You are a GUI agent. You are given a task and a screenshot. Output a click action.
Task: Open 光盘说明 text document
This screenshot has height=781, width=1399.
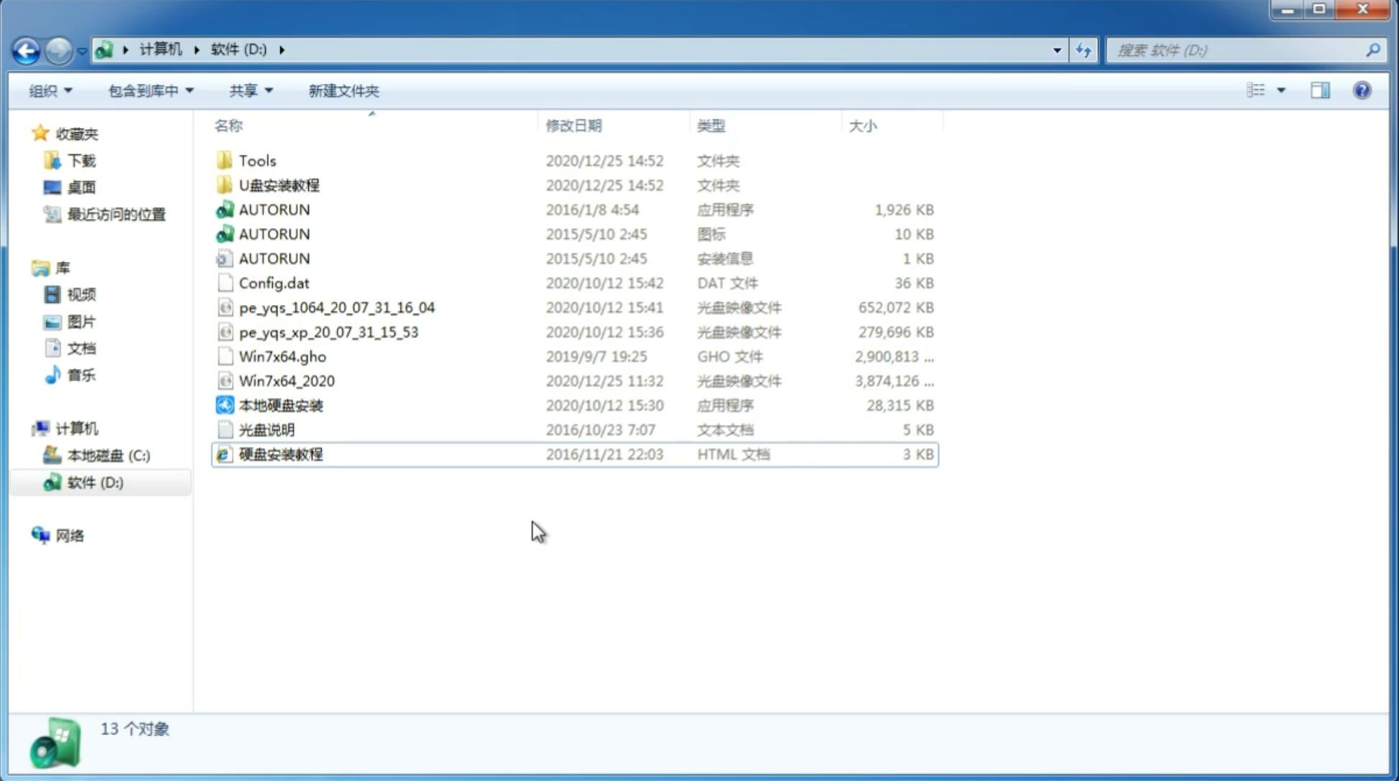[266, 429]
